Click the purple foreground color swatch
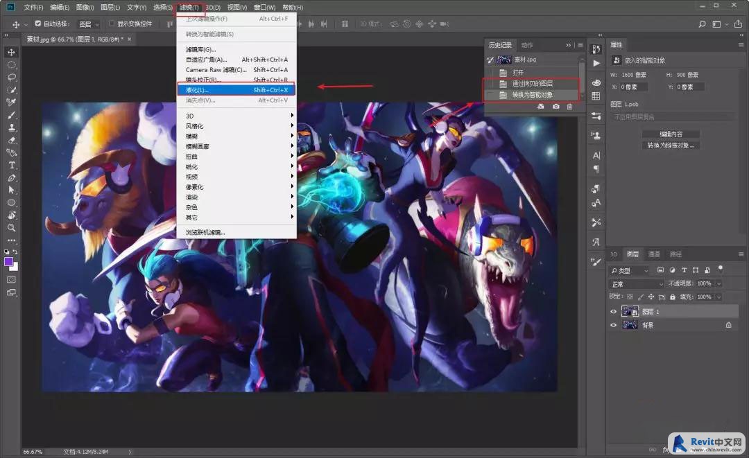 click(x=8, y=261)
